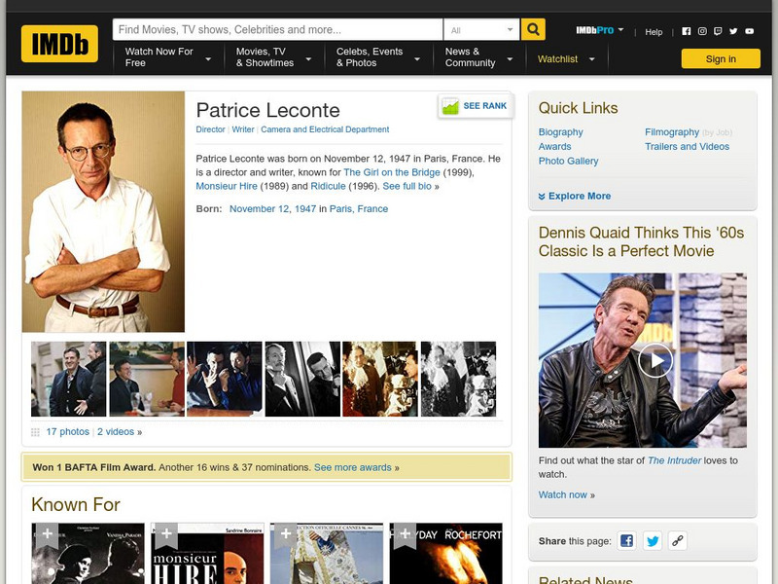Click the yellow search magnifier button
778x584 pixels.
click(x=531, y=29)
